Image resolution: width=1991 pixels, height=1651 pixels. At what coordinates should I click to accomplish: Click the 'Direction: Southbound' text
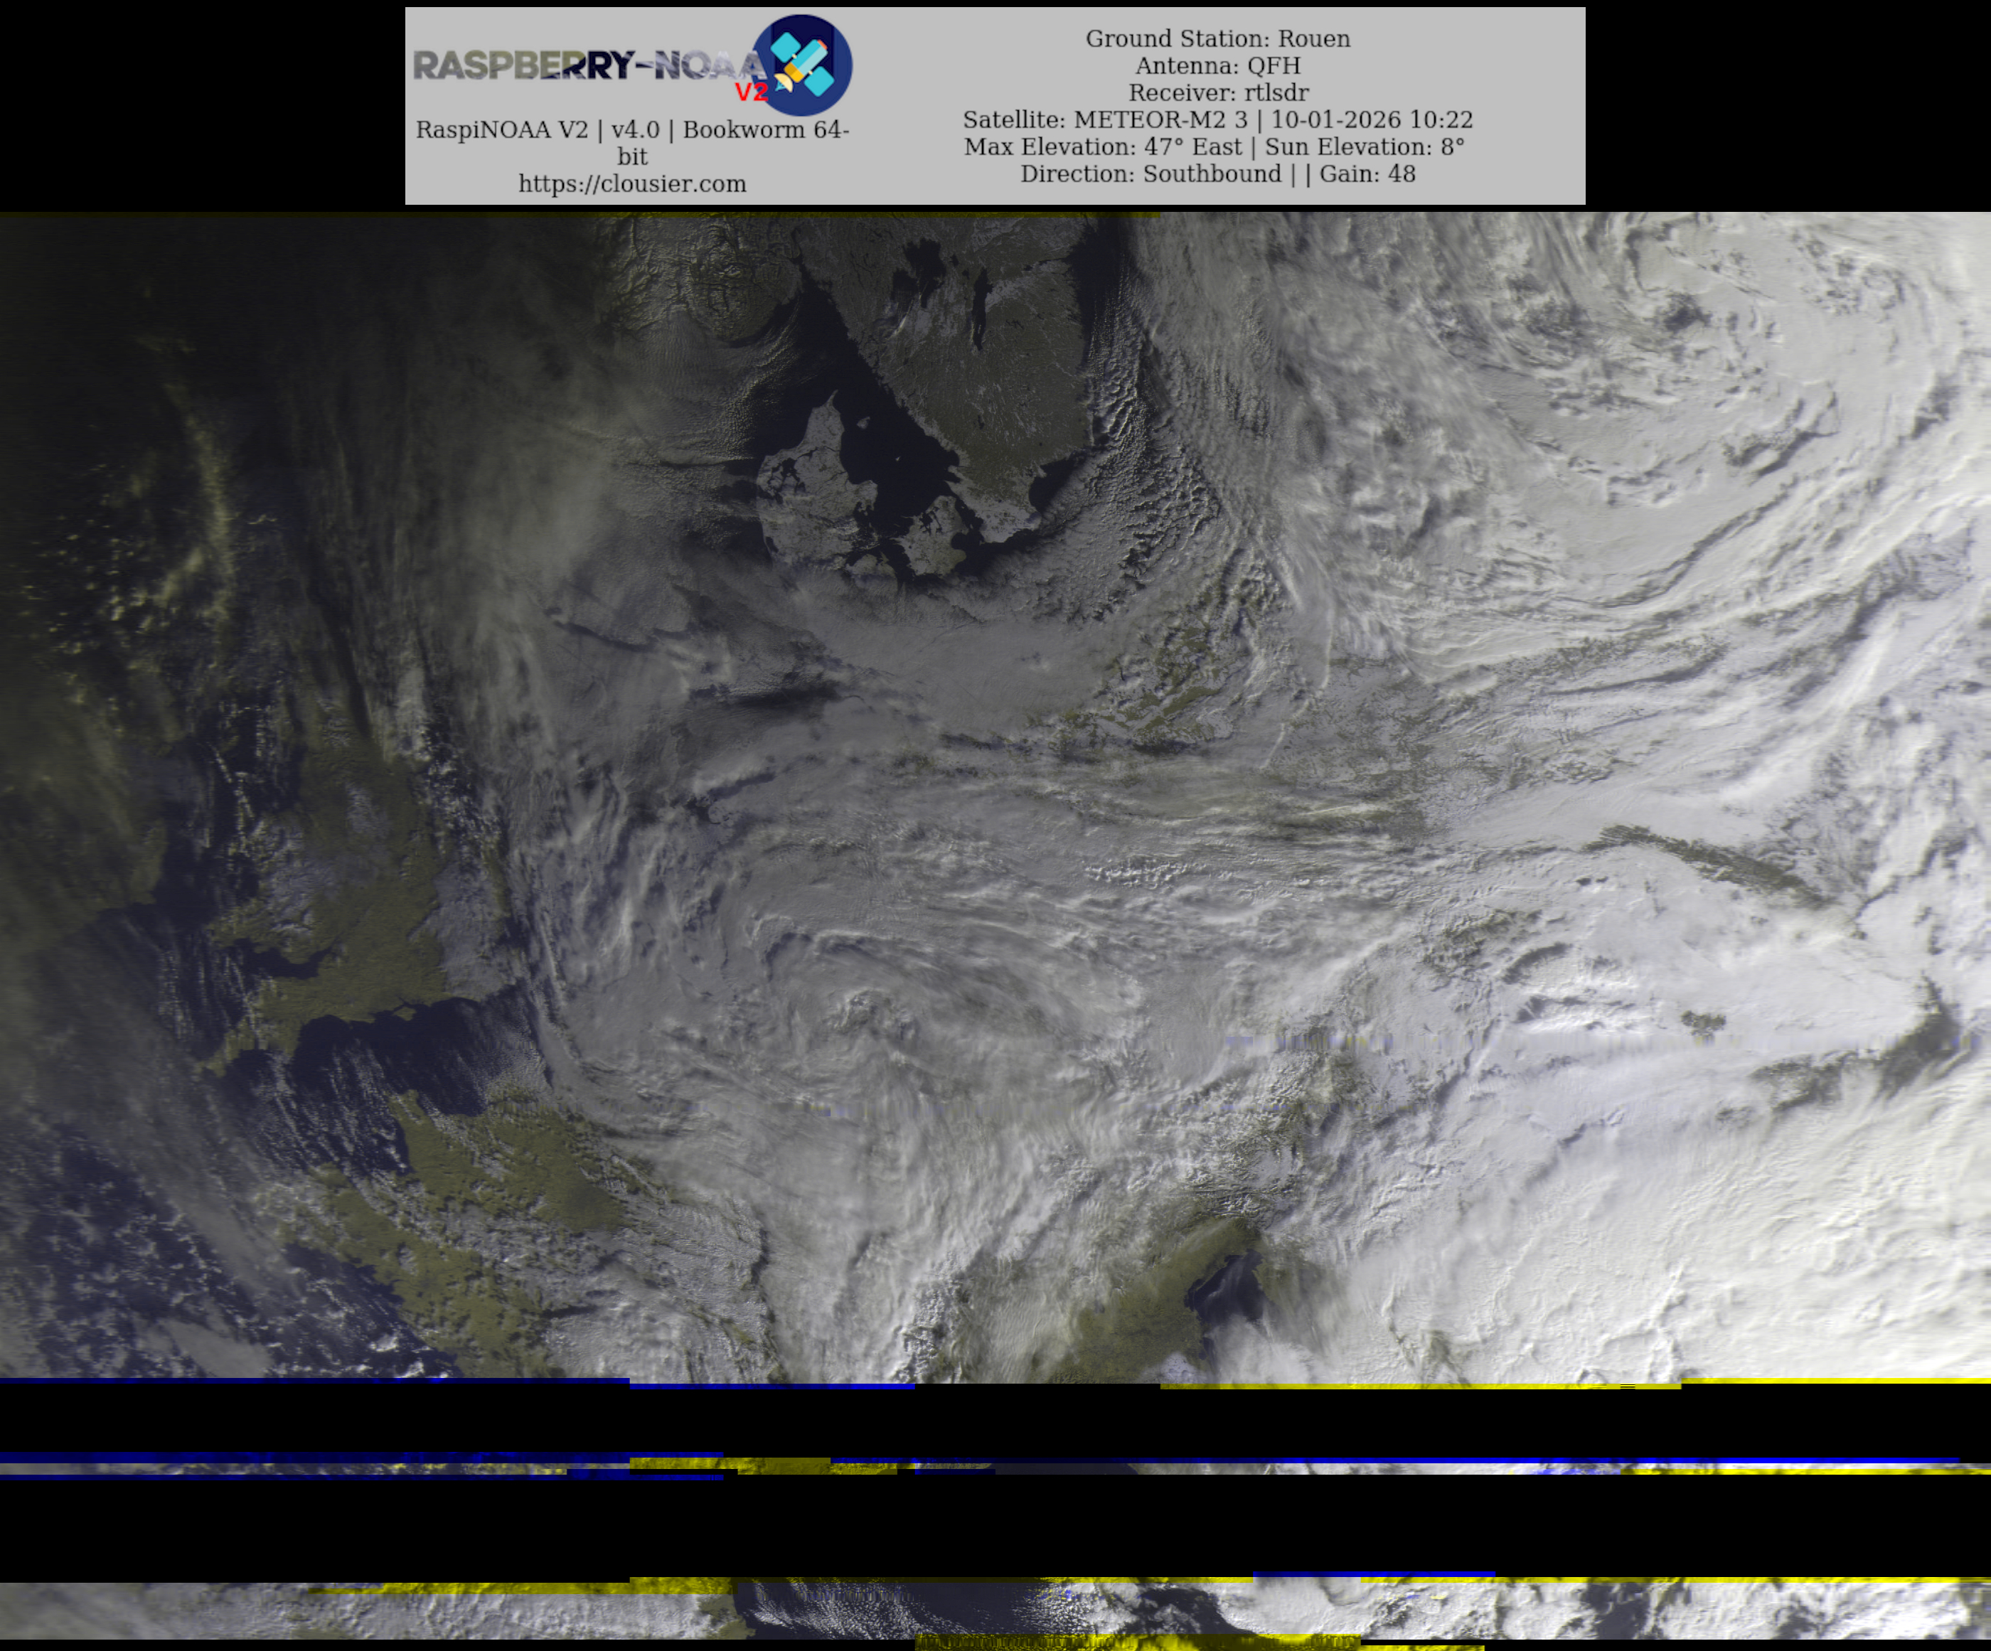pos(1150,174)
